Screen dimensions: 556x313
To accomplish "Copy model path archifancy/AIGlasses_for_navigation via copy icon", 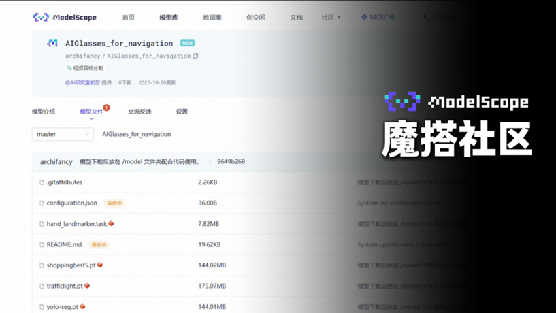I will 195,56.
